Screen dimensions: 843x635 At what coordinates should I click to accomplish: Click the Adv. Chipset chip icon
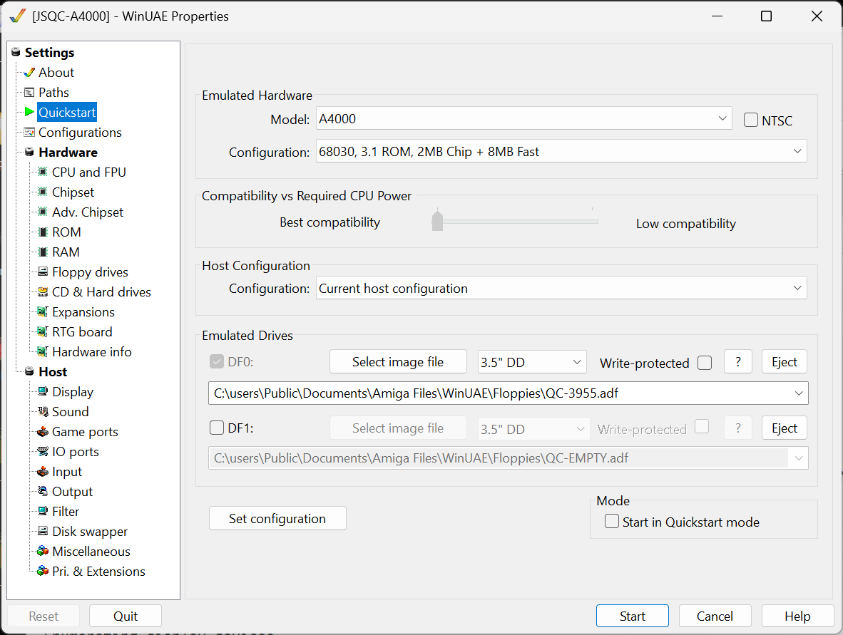[43, 212]
